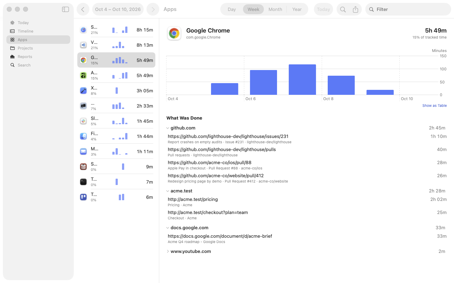Switch to Month view
This screenshot has width=454, height=283.
275,9
